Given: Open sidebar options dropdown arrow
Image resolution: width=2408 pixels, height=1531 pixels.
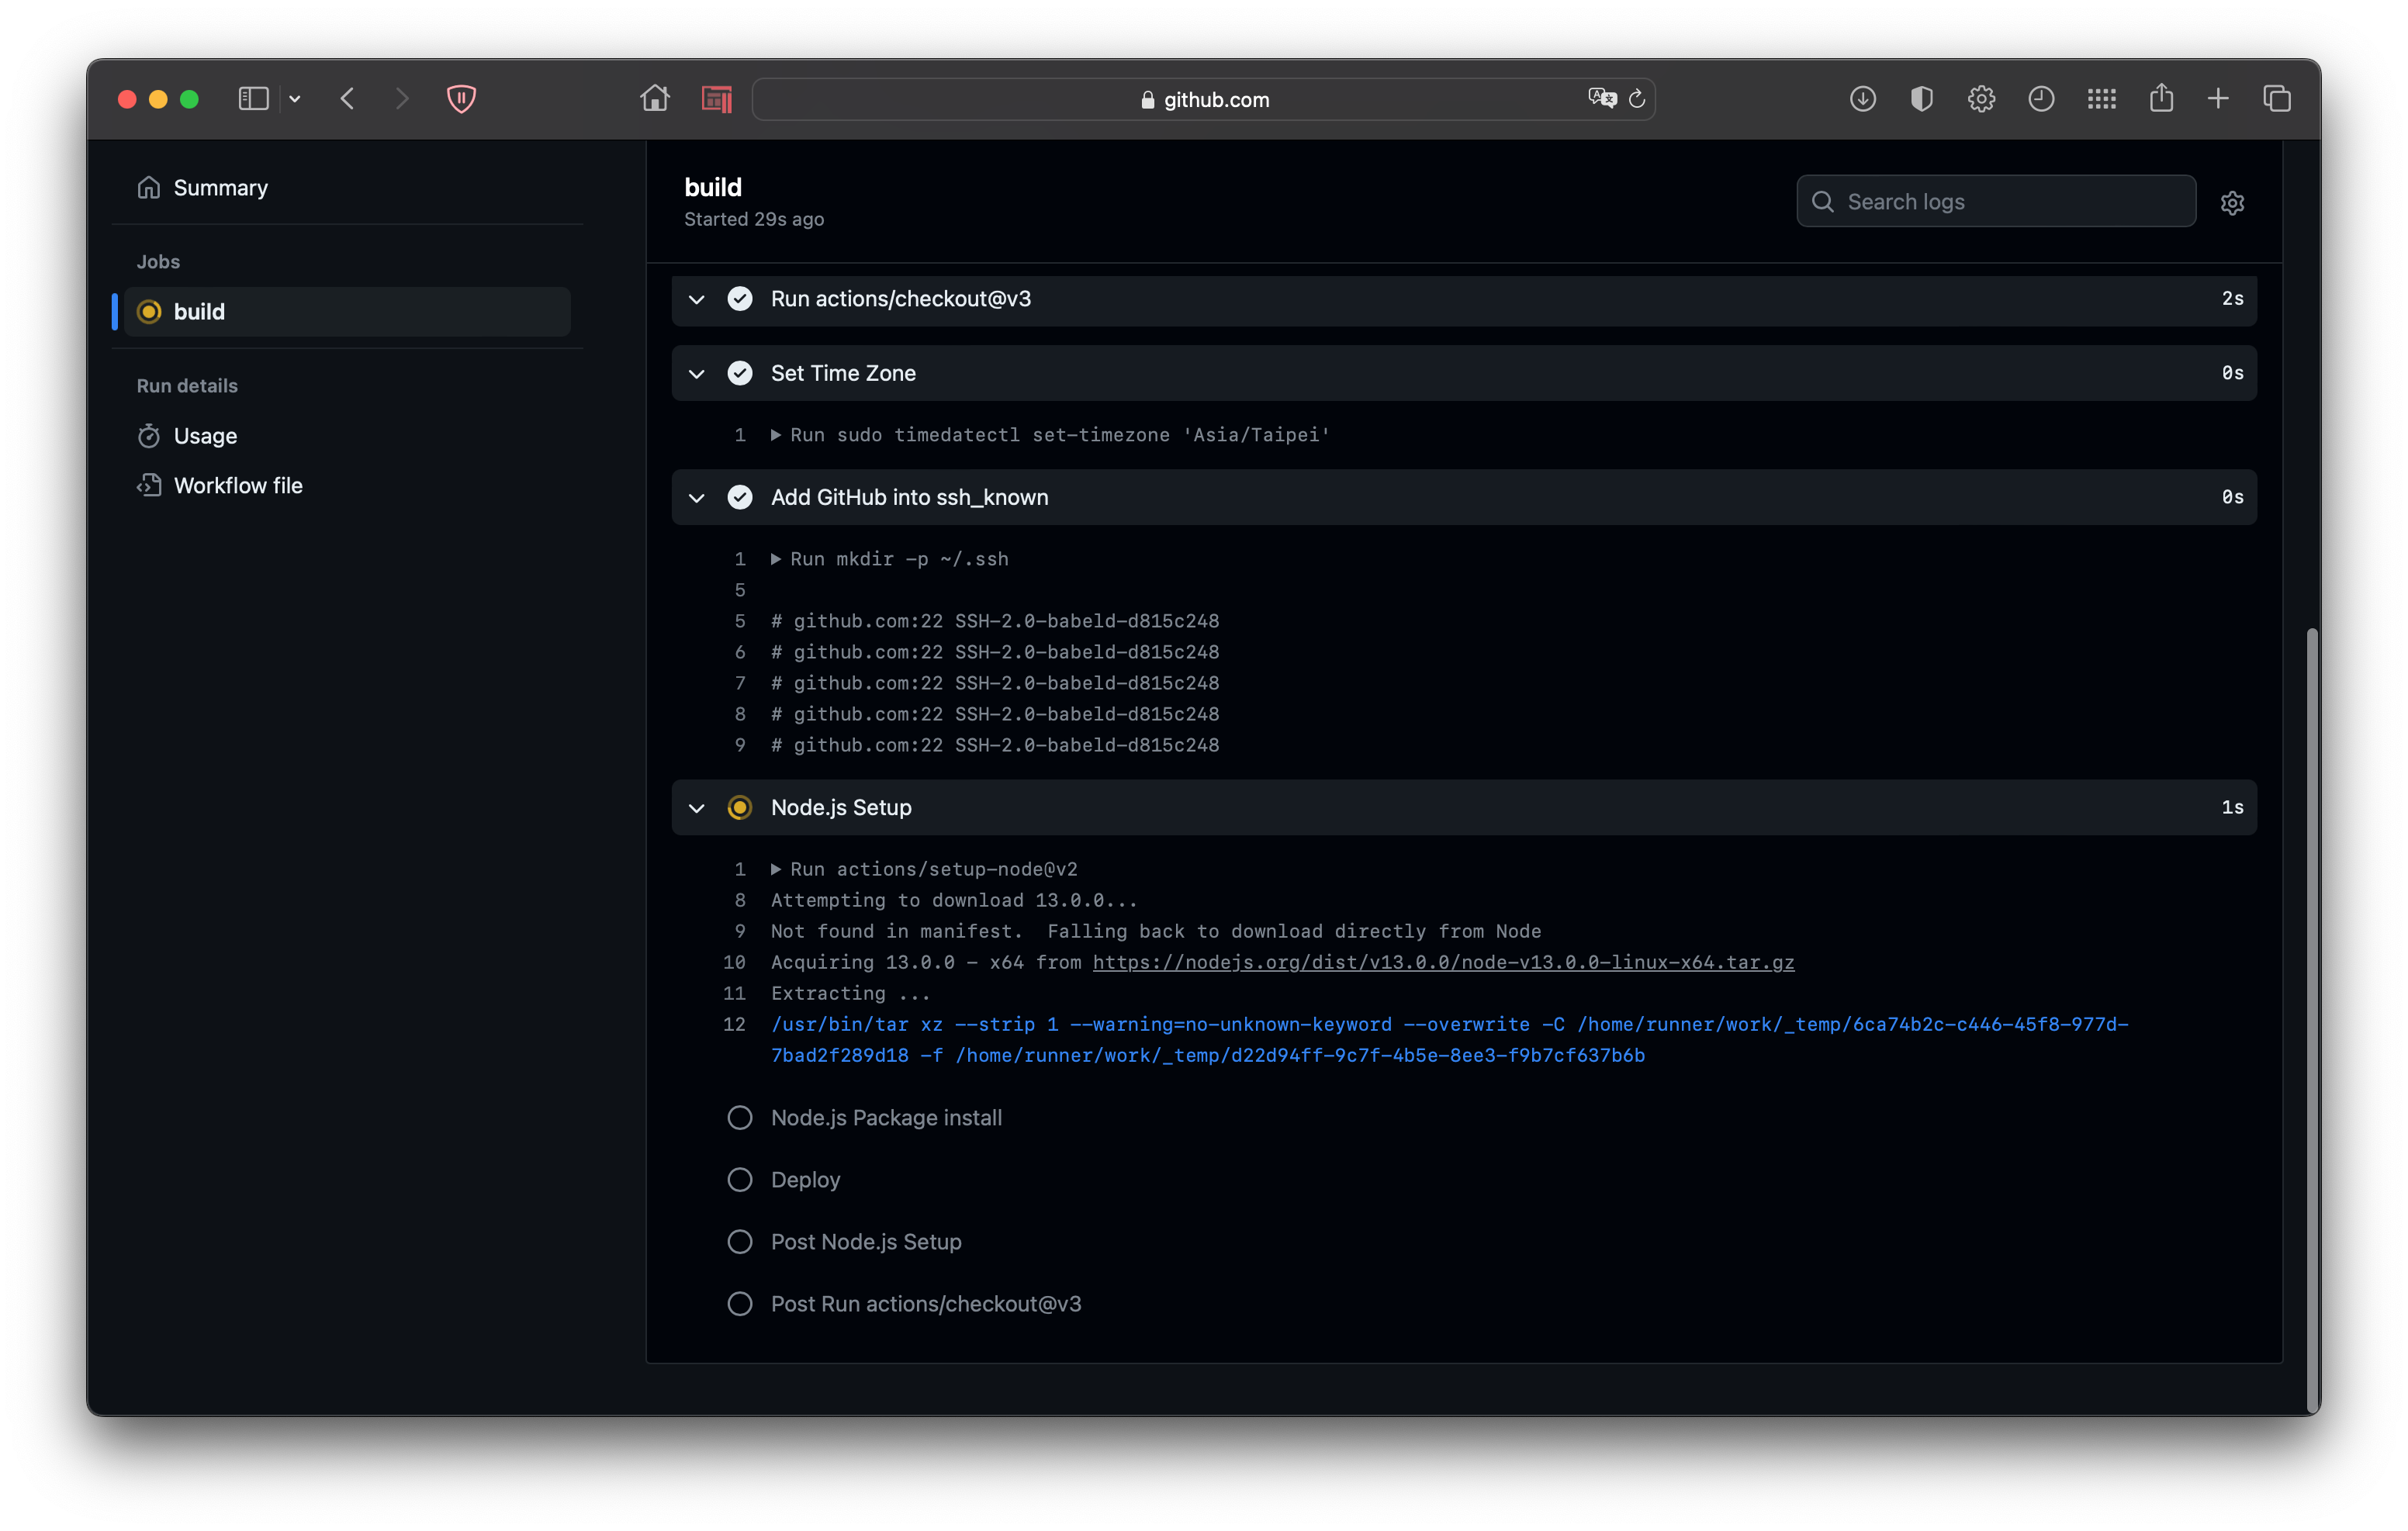Looking at the screenshot, I should pos(295,98).
